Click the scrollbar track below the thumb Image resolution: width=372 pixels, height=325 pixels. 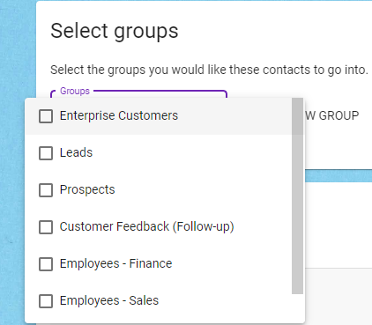tap(297, 307)
